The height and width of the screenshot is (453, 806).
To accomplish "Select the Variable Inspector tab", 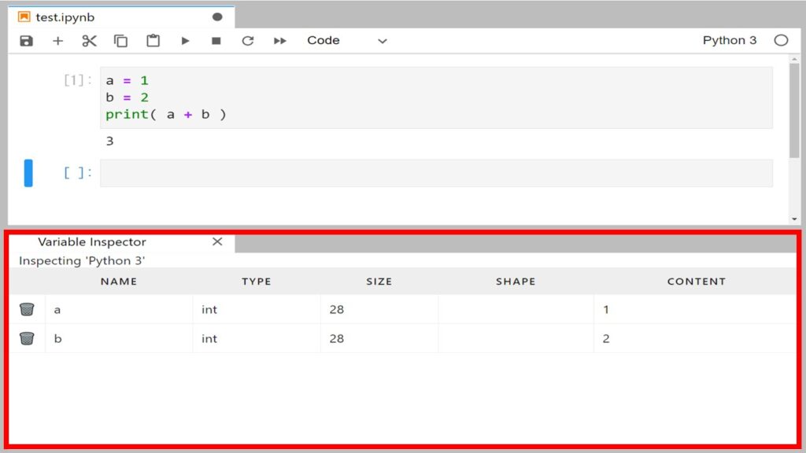I will (x=92, y=241).
